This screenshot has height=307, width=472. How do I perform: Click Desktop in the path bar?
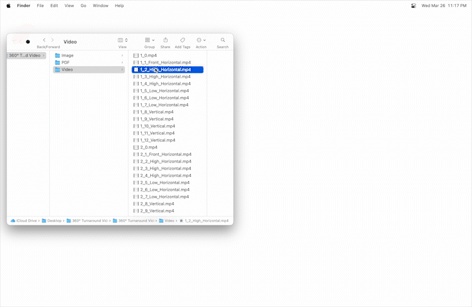pyautogui.click(x=54, y=220)
